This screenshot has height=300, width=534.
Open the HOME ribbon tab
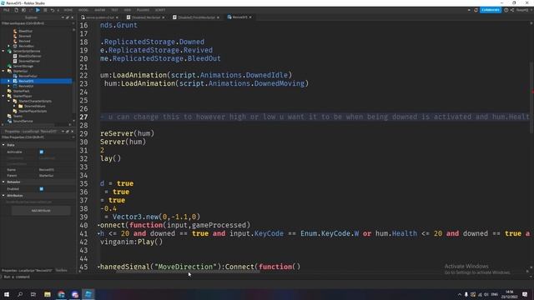pos(68,10)
